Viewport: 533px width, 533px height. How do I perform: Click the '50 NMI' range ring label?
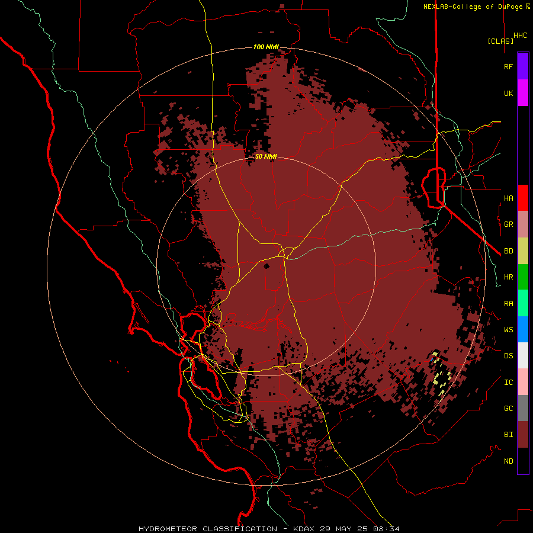coord(266,157)
